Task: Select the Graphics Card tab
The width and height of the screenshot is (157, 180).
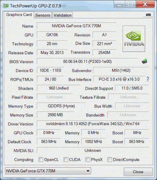Action: (19, 15)
